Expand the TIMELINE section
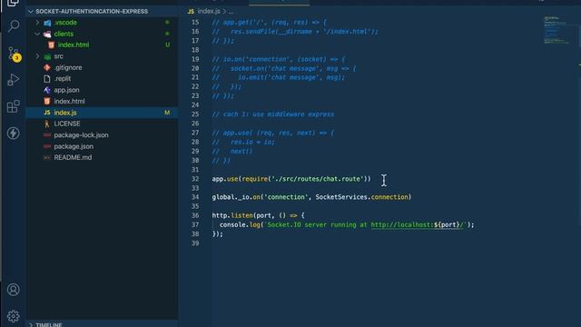The image size is (581, 327). click(31, 324)
